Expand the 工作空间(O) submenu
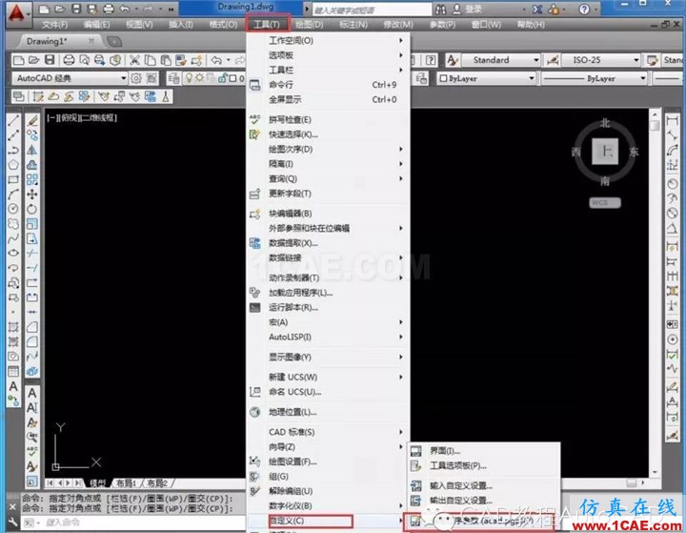686x533 pixels. 328,41
